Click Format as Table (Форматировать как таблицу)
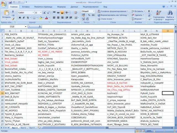The width and height of the screenshot is (177, 133). pos(113,15)
